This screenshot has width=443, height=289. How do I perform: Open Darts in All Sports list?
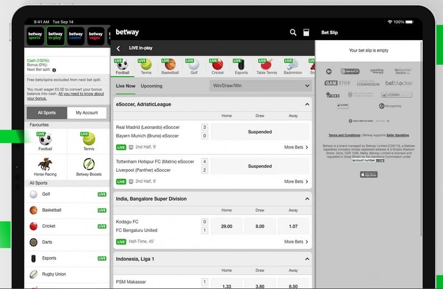click(x=68, y=242)
